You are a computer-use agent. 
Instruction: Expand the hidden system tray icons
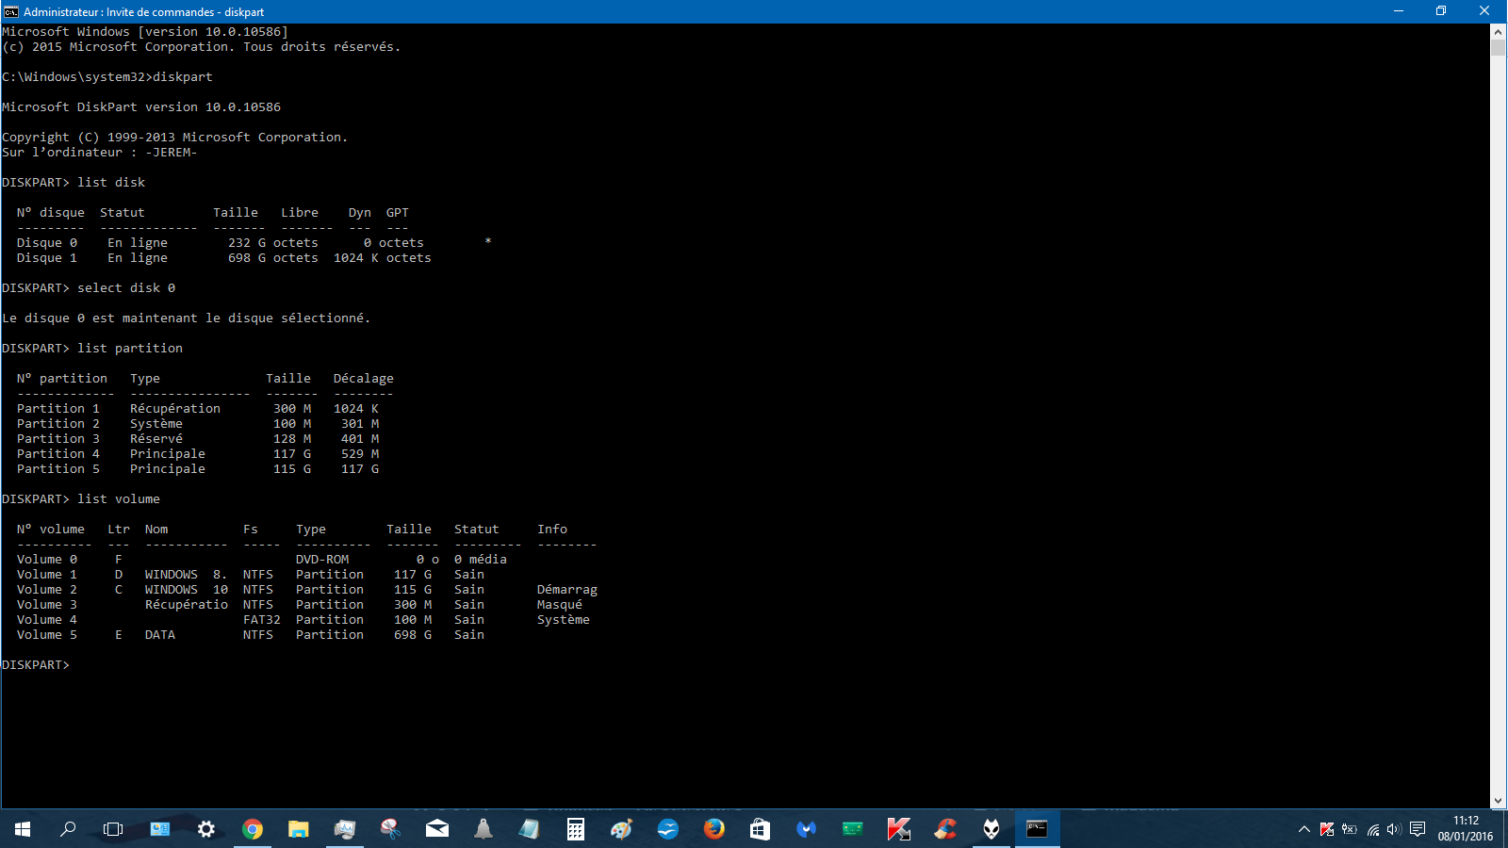tap(1303, 829)
